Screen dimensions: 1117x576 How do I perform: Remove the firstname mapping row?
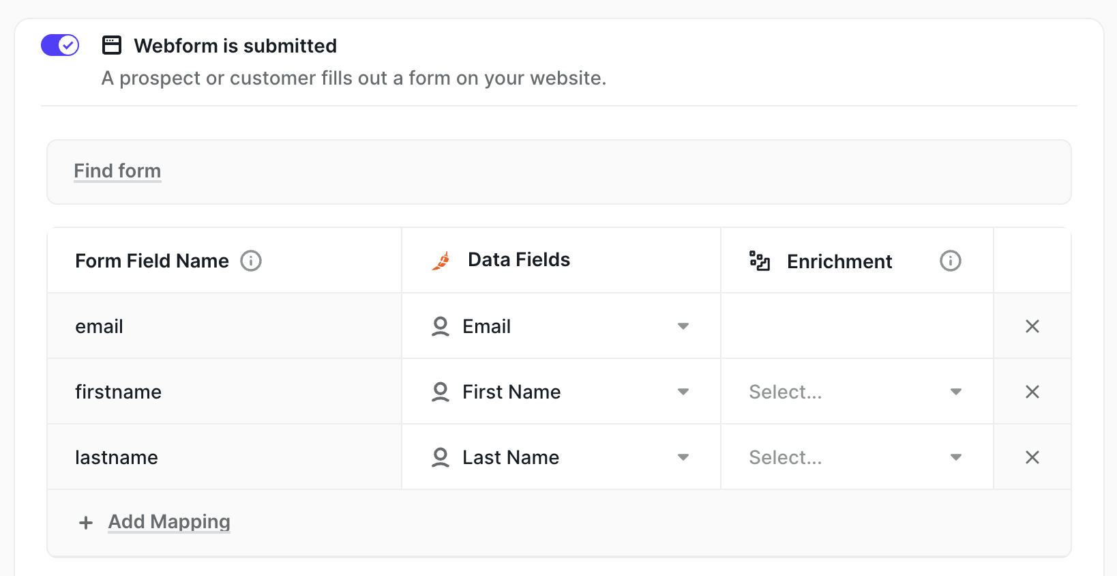click(x=1032, y=392)
